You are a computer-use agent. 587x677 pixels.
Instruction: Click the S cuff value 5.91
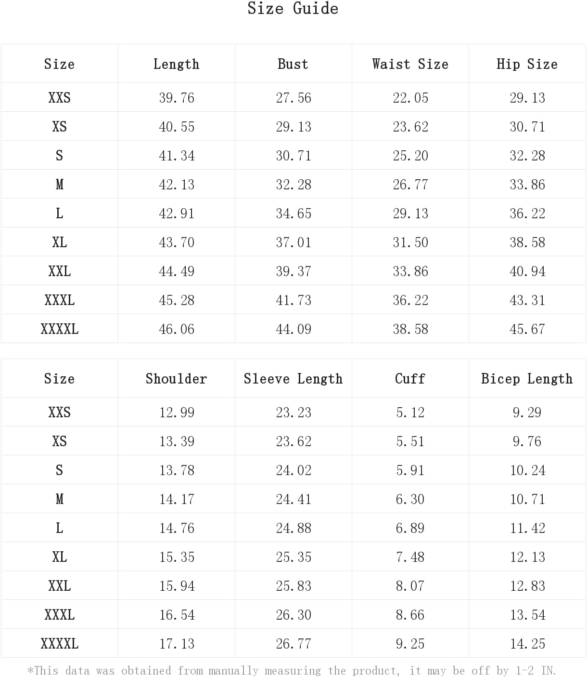[x=410, y=470]
